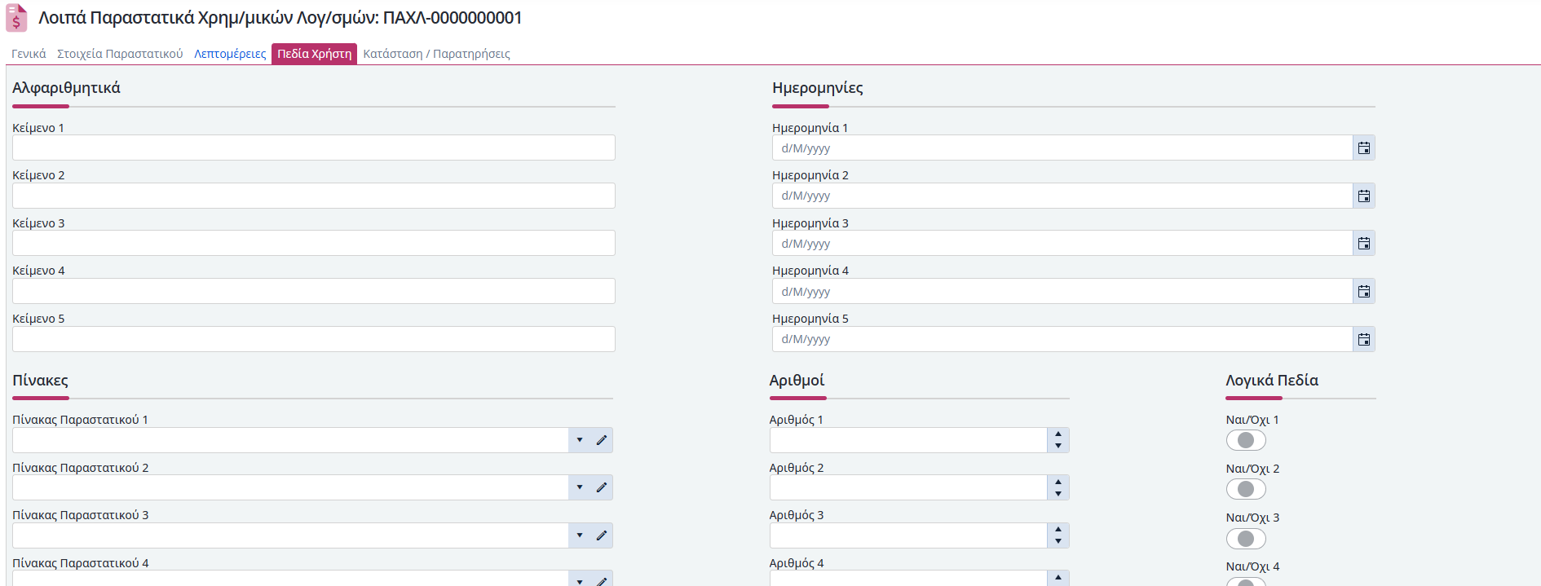Click the Ημερομηνία 1 date input

click(x=1062, y=148)
